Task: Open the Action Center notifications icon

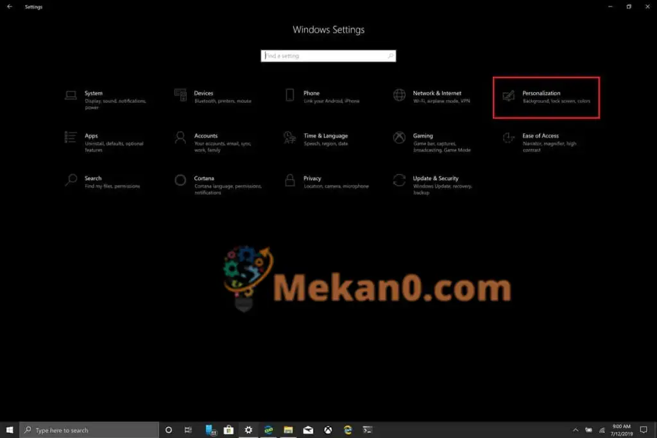Action: click(644, 430)
